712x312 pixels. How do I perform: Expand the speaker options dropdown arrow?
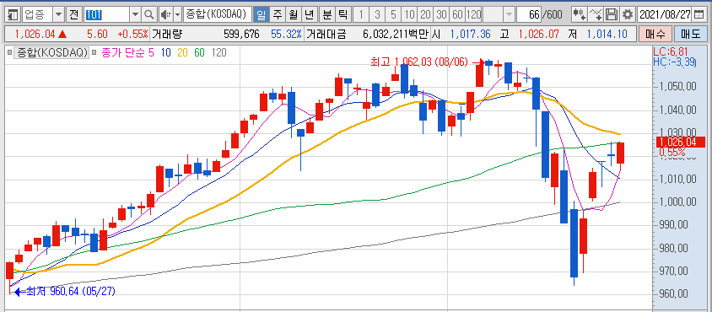click(177, 15)
